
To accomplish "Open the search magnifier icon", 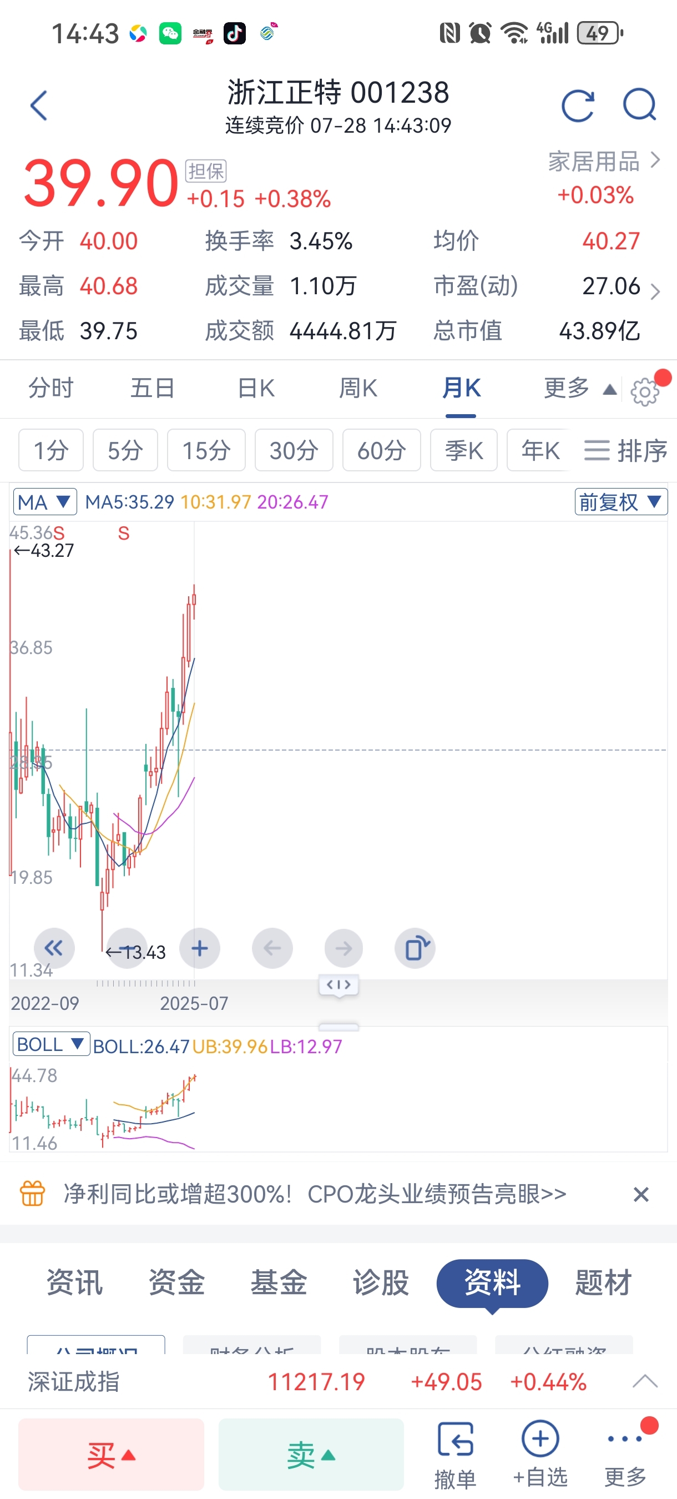I will coord(639,106).
